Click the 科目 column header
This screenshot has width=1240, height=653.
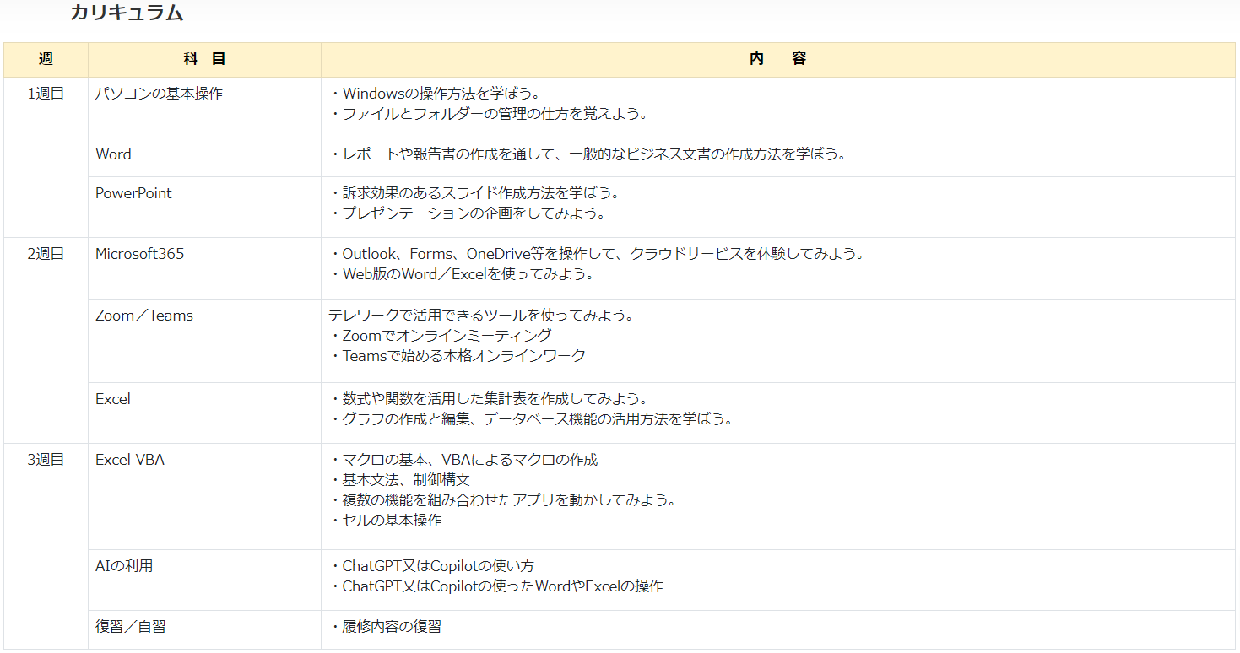(204, 59)
